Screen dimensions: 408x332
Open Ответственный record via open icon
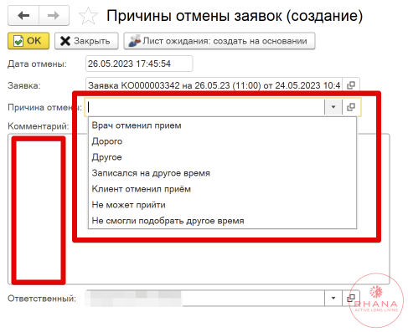coord(351,299)
